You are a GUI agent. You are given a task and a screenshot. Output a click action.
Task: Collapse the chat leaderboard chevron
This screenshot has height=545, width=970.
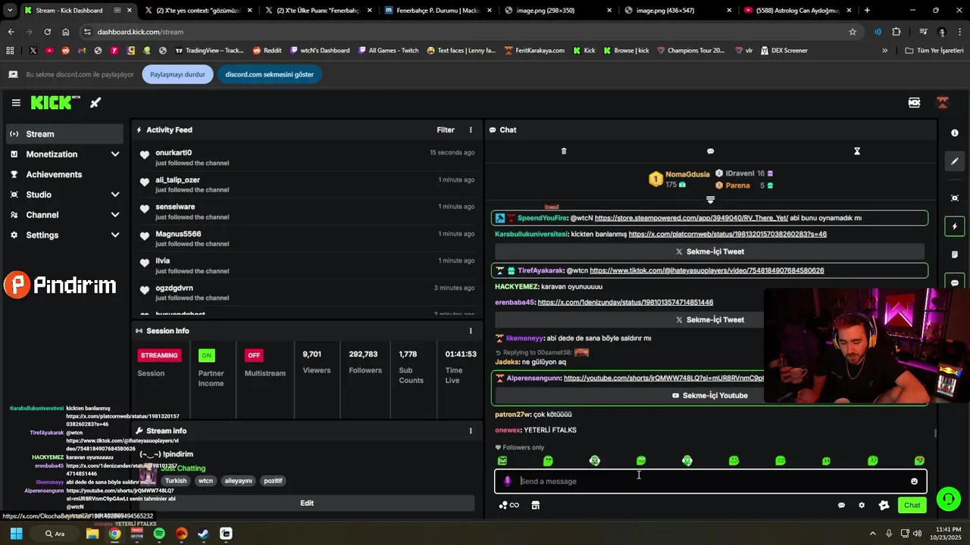click(x=710, y=200)
